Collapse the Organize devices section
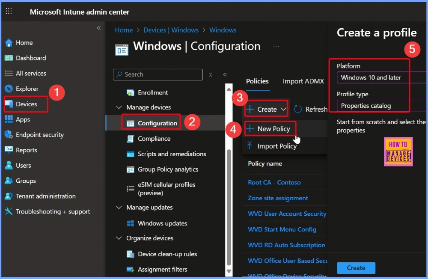Viewport: 428px width, 279px height. pyautogui.click(x=119, y=238)
